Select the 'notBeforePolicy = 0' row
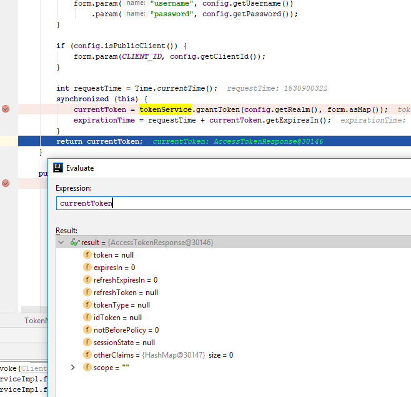 tap(234, 330)
